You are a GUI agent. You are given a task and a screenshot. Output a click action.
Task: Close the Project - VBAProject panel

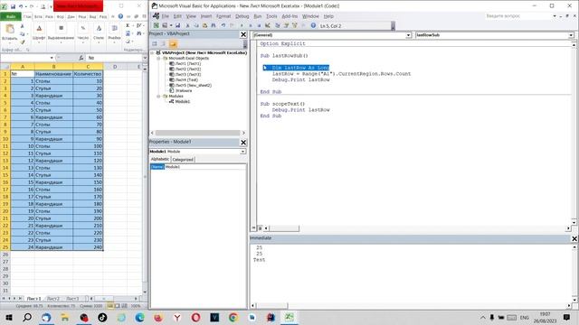tap(243, 34)
